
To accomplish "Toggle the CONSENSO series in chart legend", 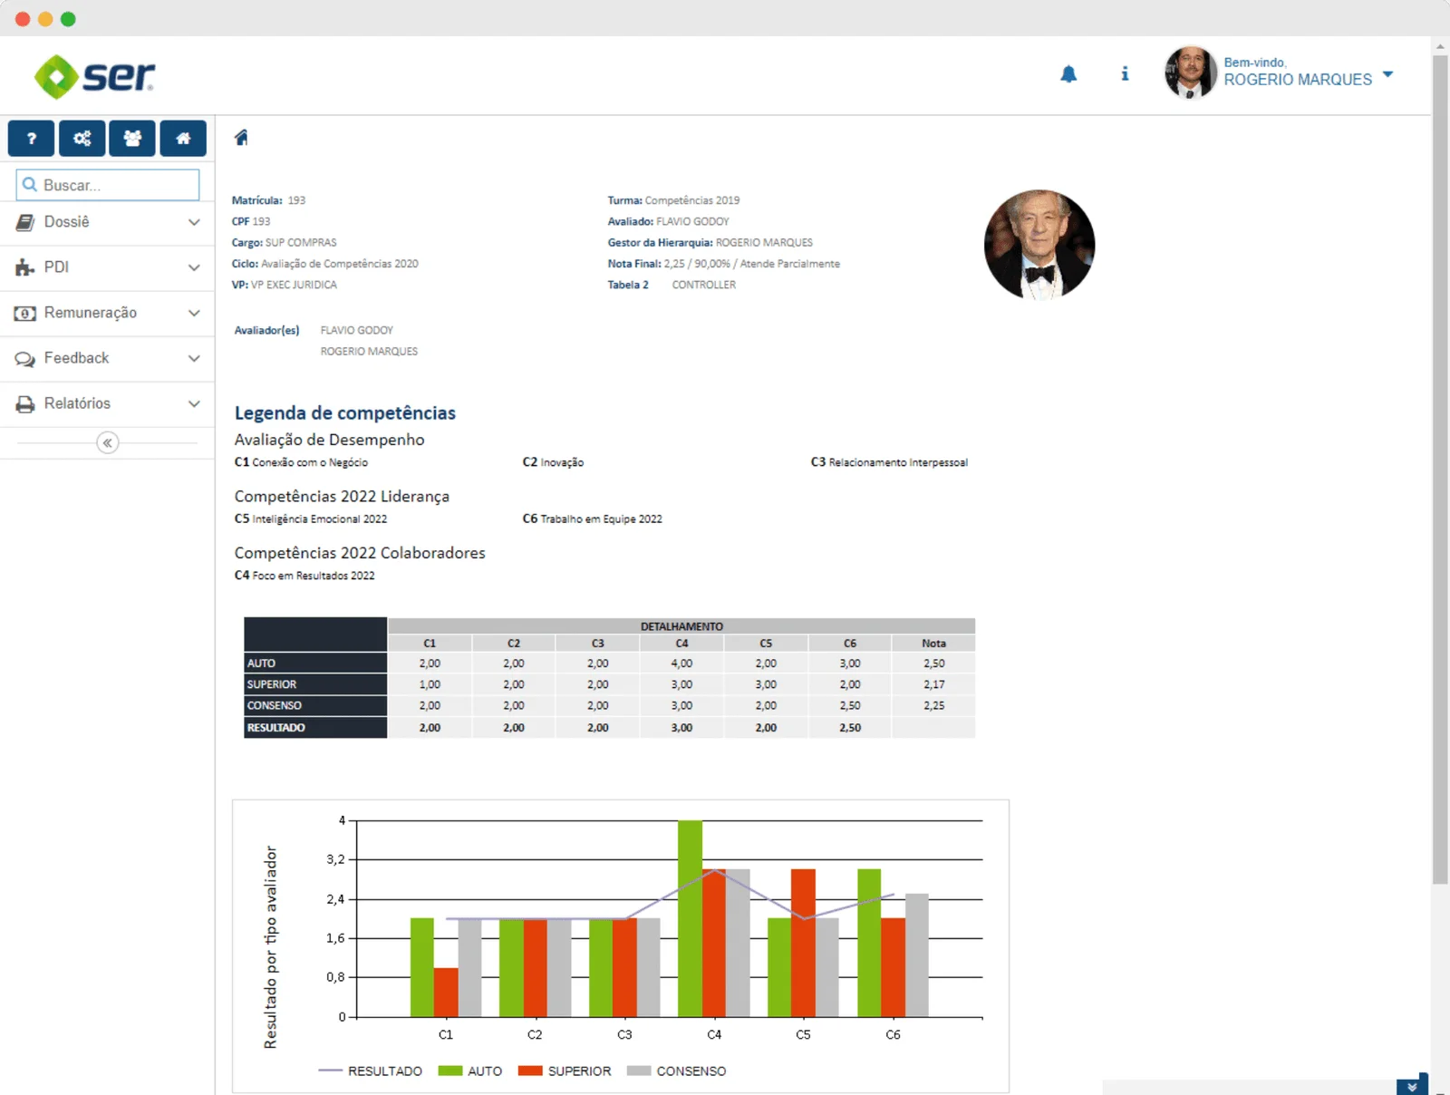I will (x=677, y=1071).
